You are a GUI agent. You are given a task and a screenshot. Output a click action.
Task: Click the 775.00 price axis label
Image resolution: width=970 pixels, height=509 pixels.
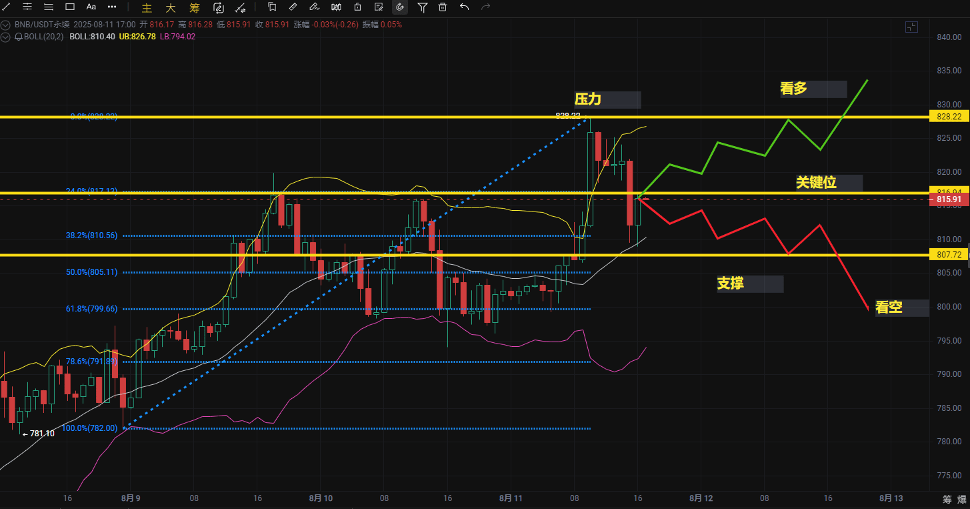[x=949, y=476]
